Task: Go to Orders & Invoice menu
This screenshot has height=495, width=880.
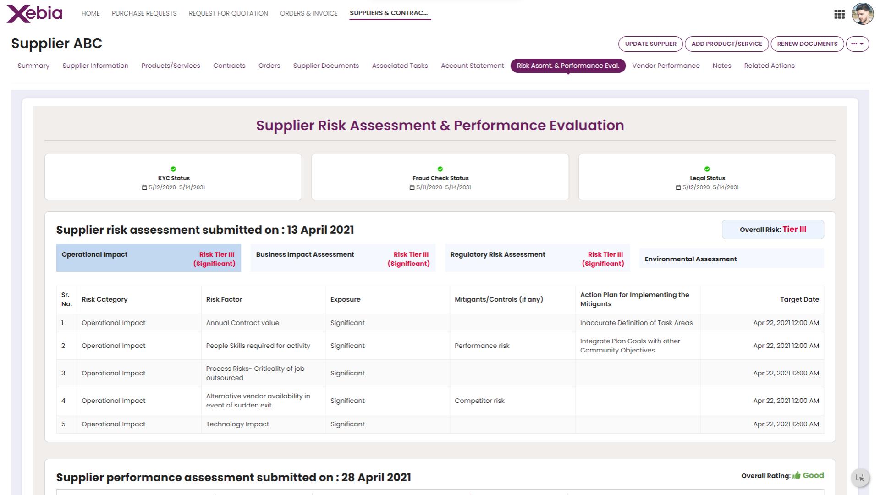Action: pyautogui.click(x=309, y=13)
